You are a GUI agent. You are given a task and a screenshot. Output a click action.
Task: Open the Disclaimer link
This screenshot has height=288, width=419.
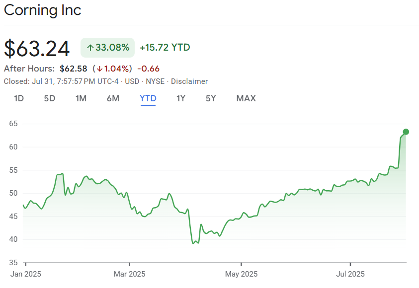(189, 81)
